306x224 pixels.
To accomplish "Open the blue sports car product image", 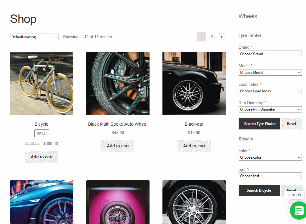I will click(x=42, y=202).
